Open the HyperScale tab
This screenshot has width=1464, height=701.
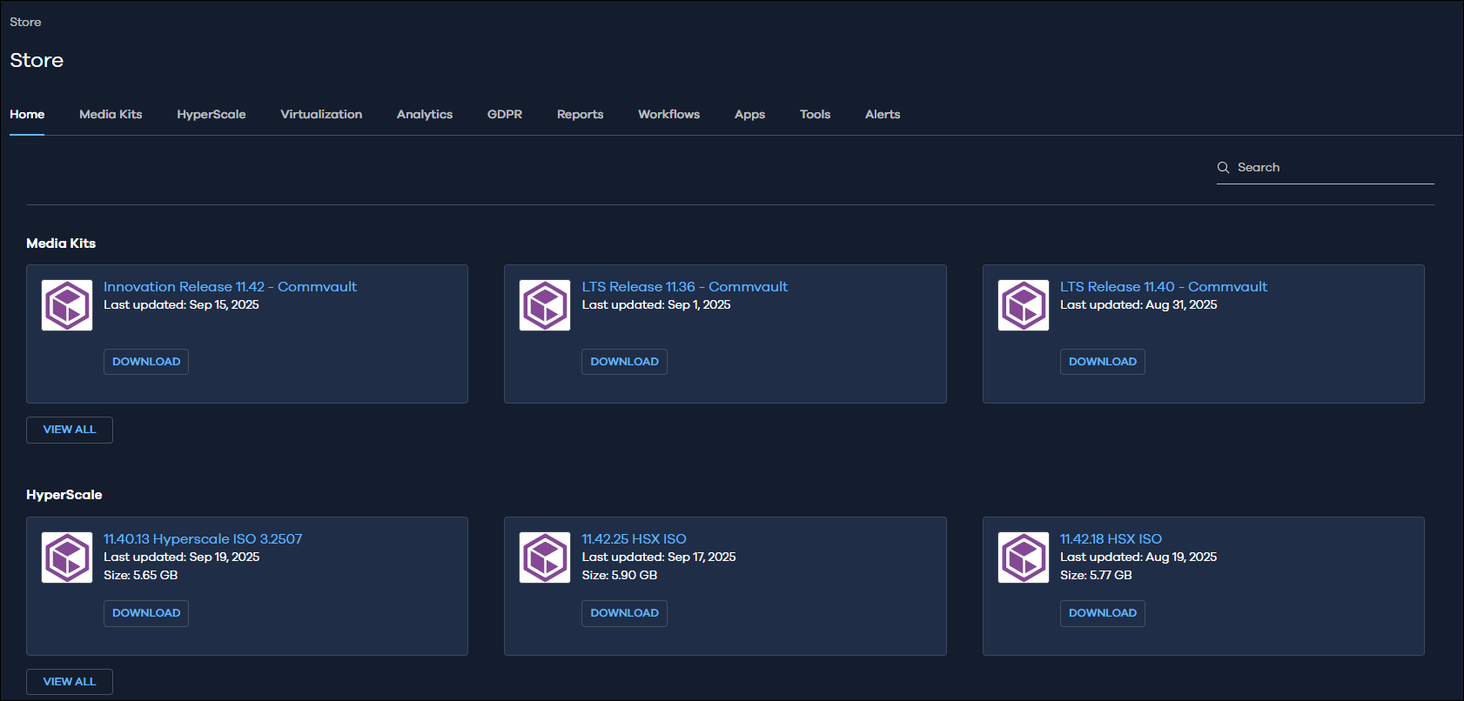212,115
